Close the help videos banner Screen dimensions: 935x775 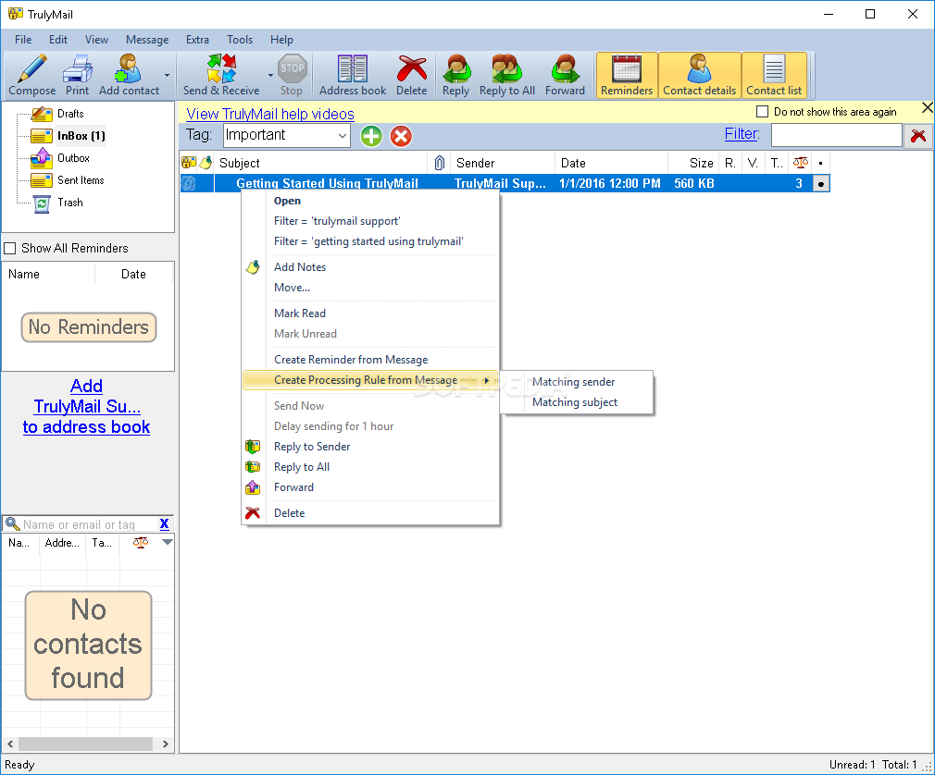(x=928, y=108)
